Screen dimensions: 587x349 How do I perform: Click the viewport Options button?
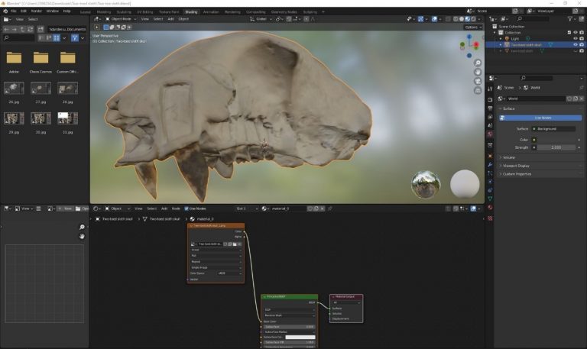click(473, 27)
